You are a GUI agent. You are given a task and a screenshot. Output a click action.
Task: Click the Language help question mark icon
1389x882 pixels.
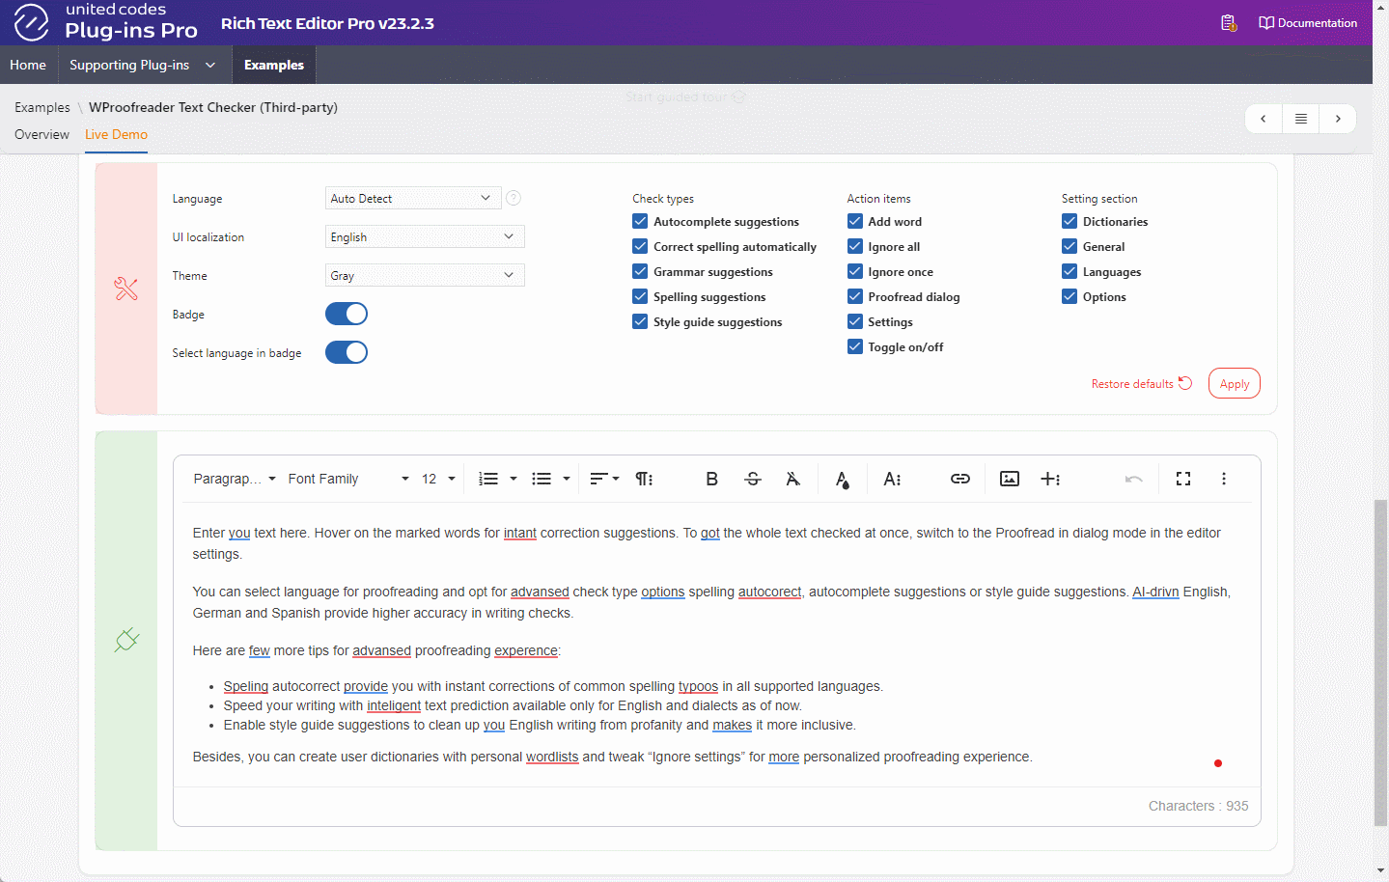514,198
